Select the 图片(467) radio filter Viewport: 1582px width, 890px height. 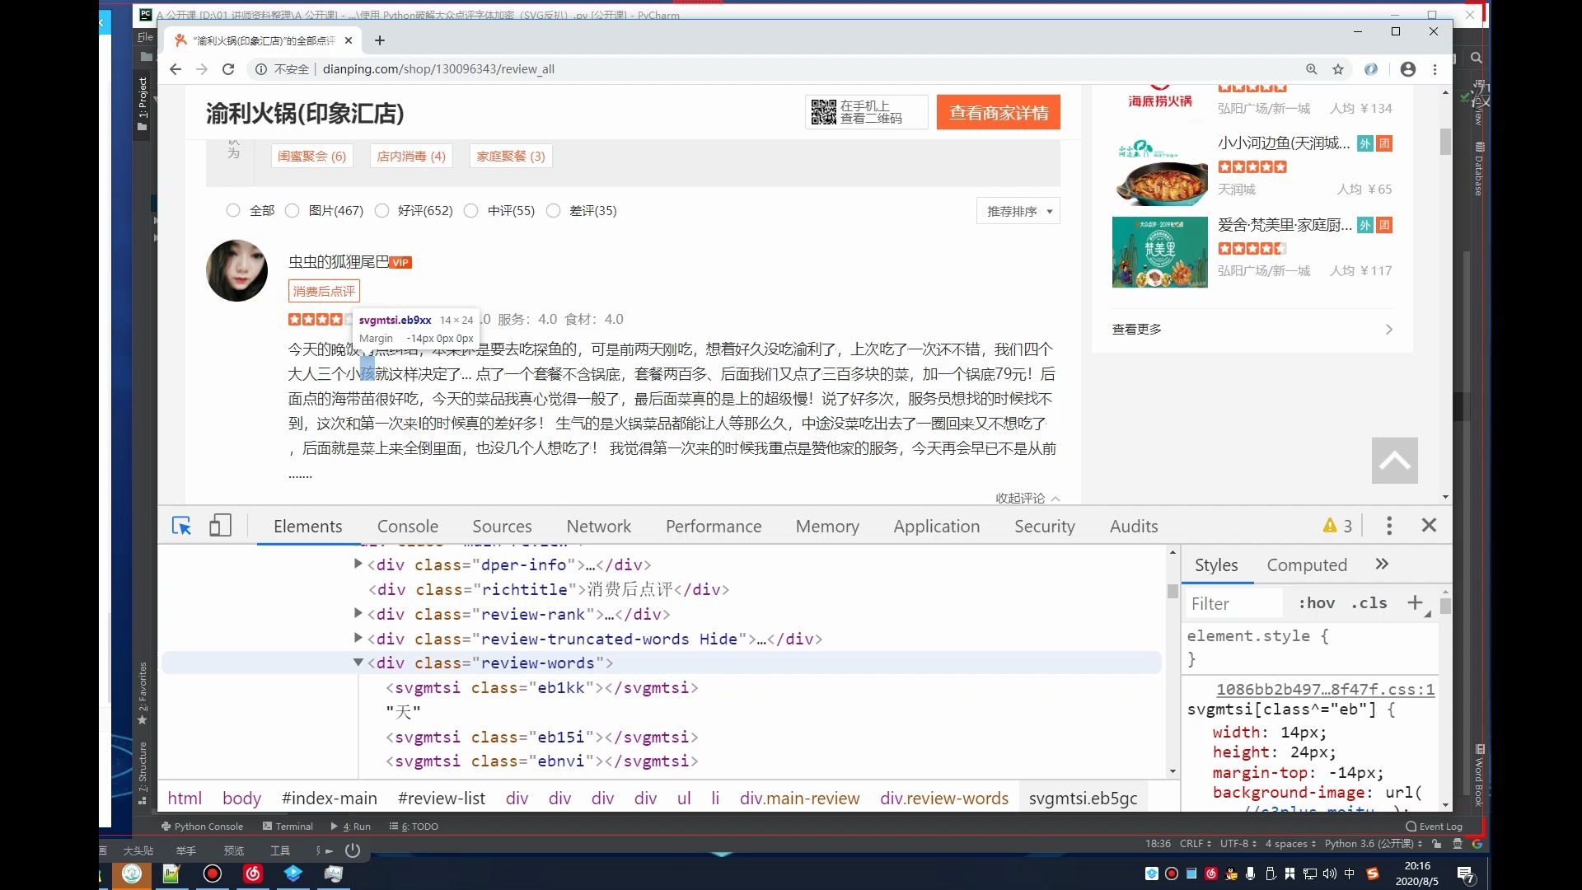[x=292, y=211]
